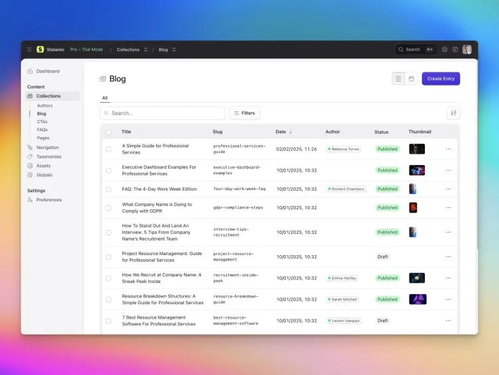The height and width of the screenshot is (375, 499).
Task: Sort by Slug column header
Action: tap(217, 132)
